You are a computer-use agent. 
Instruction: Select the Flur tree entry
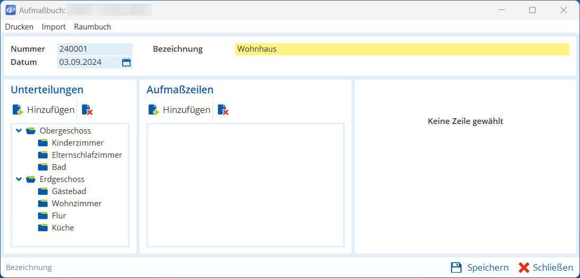[x=59, y=216]
